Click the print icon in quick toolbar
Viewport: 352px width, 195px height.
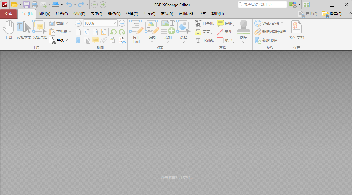35,5
